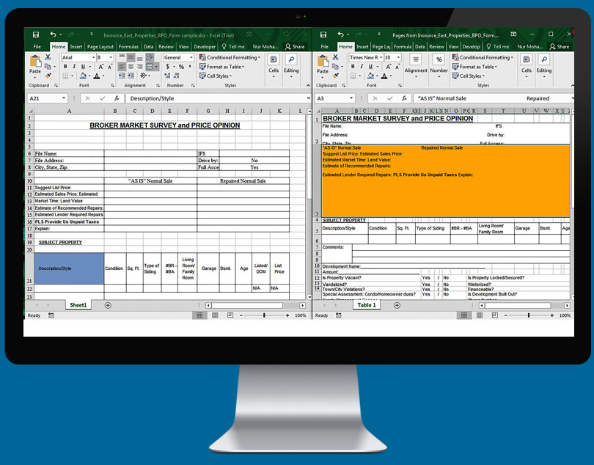Open the Formulas ribbon tab
The image size is (594, 465).
click(x=129, y=46)
